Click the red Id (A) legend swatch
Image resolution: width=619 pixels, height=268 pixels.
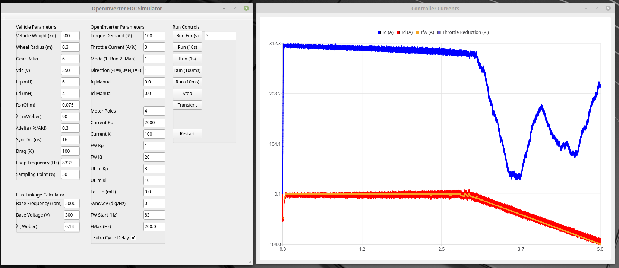click(398, 32)
